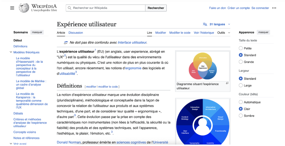Image resolution: width=285 pixels, height=146 pixels.
Task: Select Grande text size
Action: pyautogui.click(x=241, y=62)
